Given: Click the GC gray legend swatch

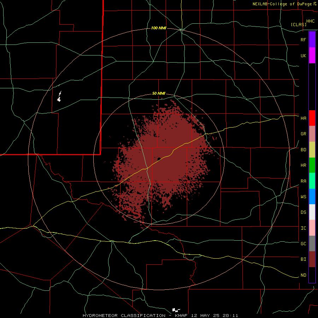Looking at the screenshot, I should pyautogui.click(x=312, y=243).
